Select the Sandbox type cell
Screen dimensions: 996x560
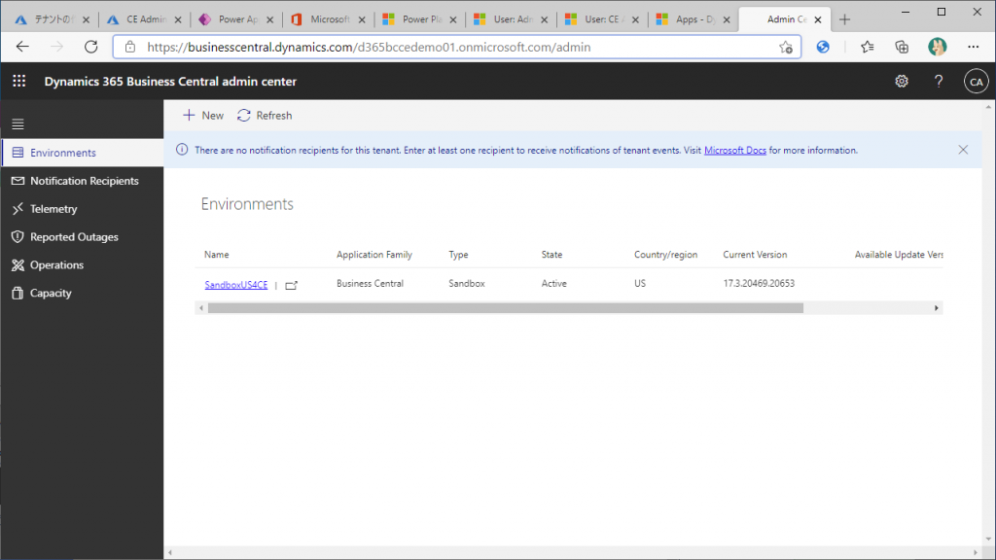pyautogui.click(x=466, y=284)
